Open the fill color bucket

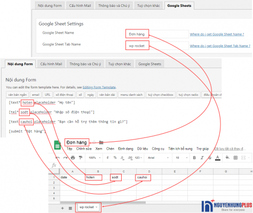[227, 158]
